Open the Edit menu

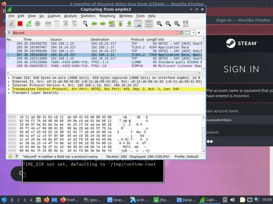(21, 16)
